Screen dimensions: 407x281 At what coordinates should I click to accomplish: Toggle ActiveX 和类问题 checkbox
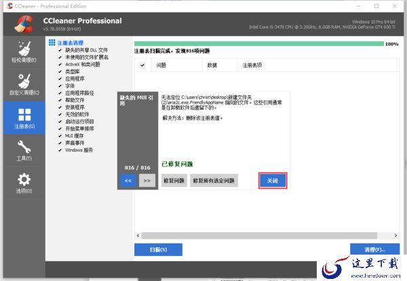60,64
